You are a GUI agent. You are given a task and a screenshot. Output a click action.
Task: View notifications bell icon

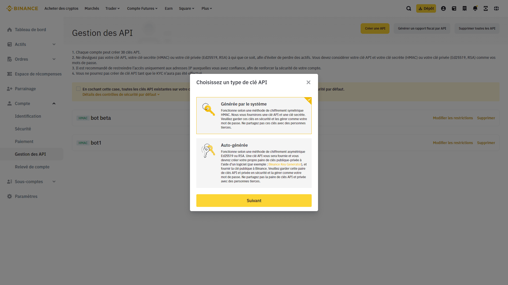click(x=475, y=8)
